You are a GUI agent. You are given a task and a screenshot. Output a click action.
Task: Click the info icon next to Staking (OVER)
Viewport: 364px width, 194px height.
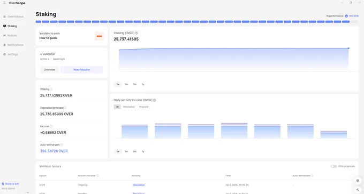click(x=136, y=33)
